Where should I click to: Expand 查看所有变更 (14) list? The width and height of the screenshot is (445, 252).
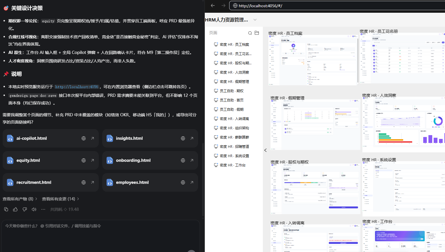pos(60,199)
